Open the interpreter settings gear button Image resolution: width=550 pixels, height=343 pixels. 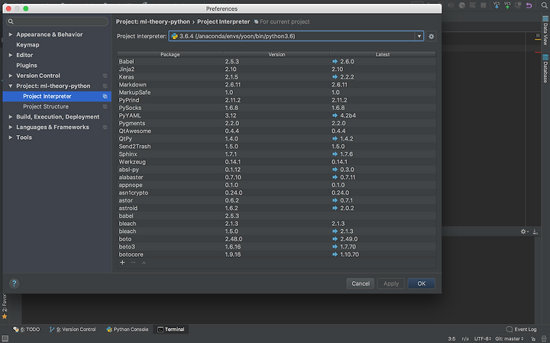431,36
